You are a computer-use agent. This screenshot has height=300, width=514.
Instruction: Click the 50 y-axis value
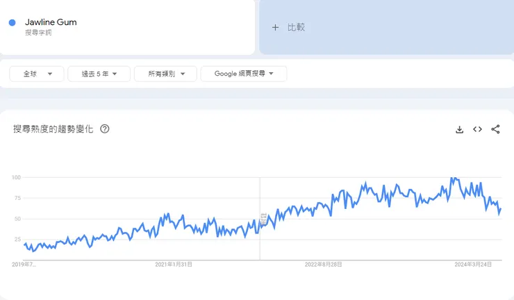17,219
